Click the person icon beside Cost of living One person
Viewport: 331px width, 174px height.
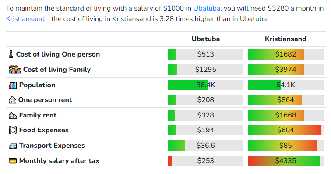[11, 54]
